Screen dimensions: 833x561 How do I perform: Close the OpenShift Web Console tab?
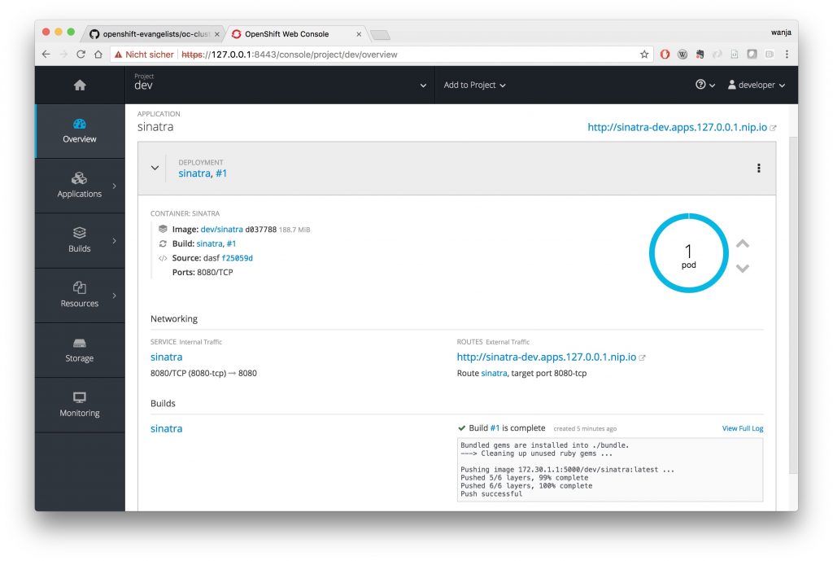pos(359,34)
